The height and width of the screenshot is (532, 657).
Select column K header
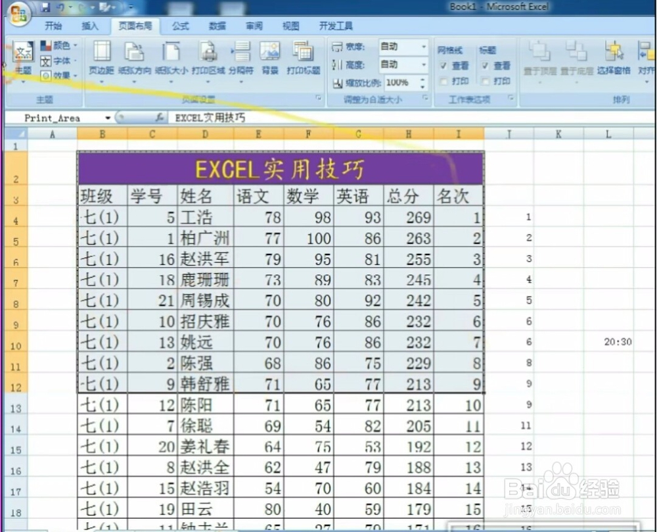pos(558,134)
